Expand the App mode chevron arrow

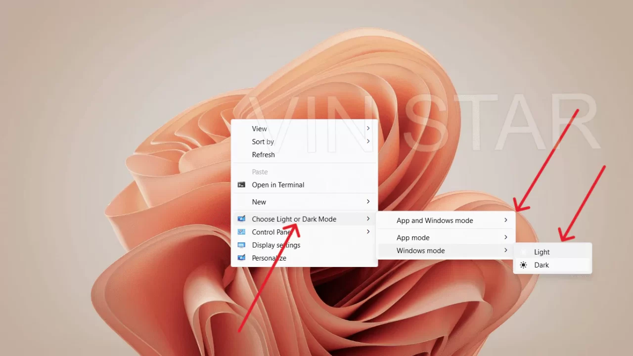tap(505, 237)
